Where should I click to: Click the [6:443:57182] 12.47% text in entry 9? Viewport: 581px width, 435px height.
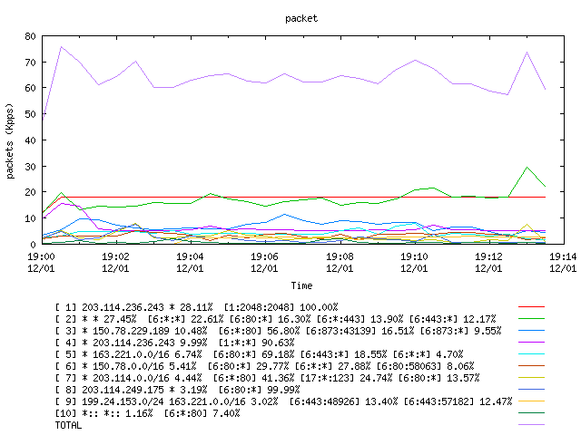coord(458,401)
